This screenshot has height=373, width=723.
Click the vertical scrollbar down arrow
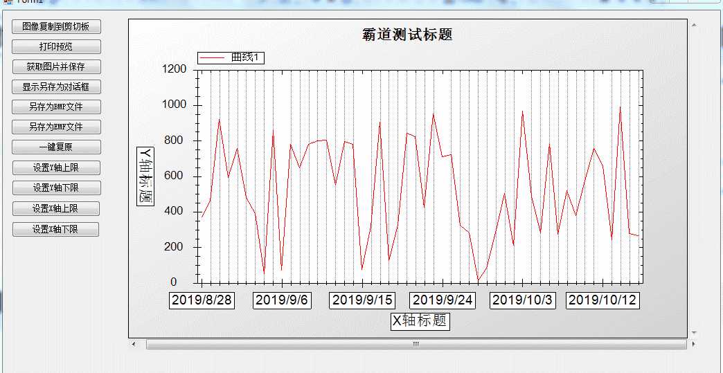pyautogui.click(x=694, y=332)
